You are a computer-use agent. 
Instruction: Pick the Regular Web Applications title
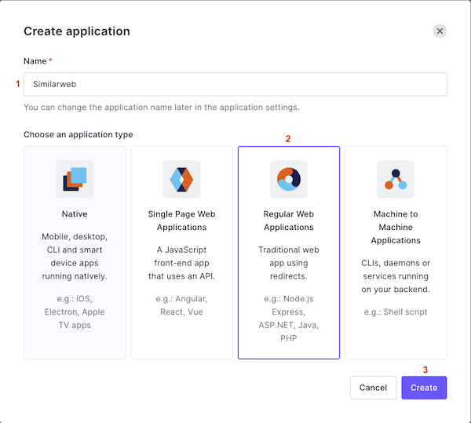pyautogui.click(x=288, y=221)
